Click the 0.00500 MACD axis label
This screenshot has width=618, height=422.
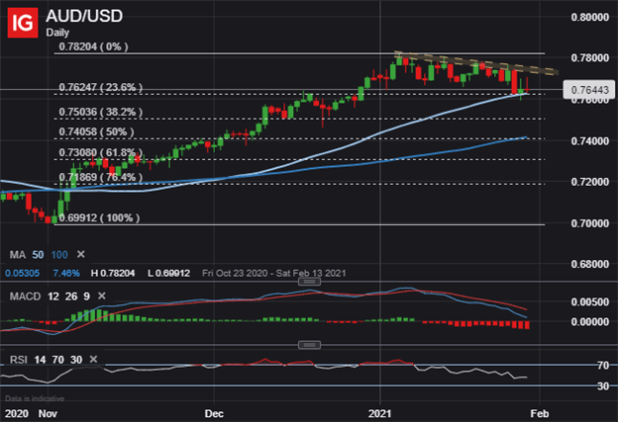pos(589,302)
